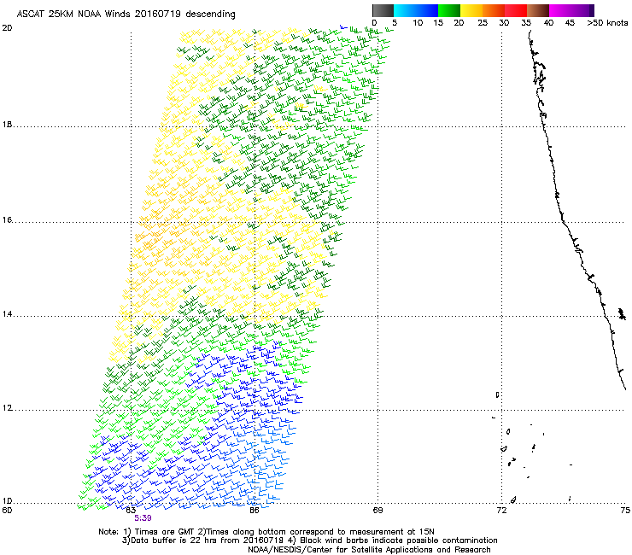
Task: Click latitude axis label '18'
Action: pos(7,125)
